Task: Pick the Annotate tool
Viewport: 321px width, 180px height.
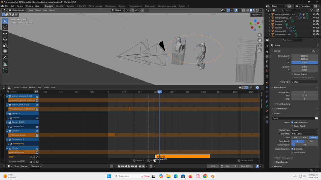Action: pyautogui.click(x=5, y=58)
